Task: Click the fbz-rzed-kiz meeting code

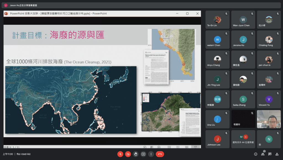Action: point(23,154)
